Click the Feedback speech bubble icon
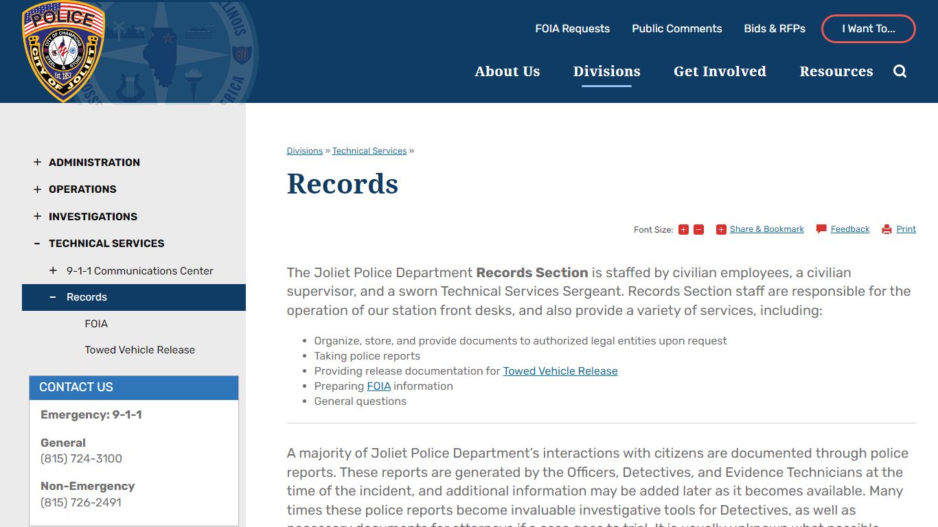Screen dimensions: 938x527 tap(821, 229)
